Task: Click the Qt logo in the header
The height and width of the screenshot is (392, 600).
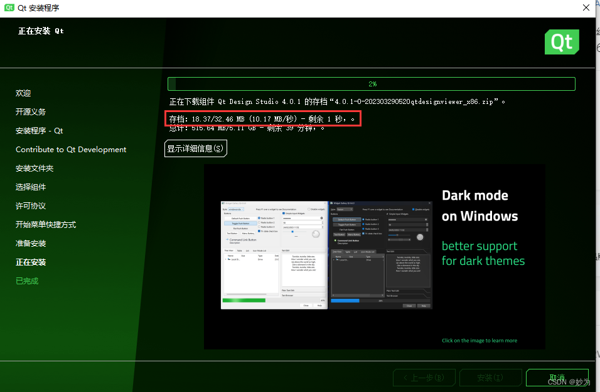Action: pos(562,42)
